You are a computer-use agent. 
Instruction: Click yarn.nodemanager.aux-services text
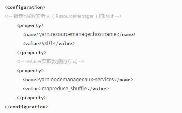[x=76, y=80]
